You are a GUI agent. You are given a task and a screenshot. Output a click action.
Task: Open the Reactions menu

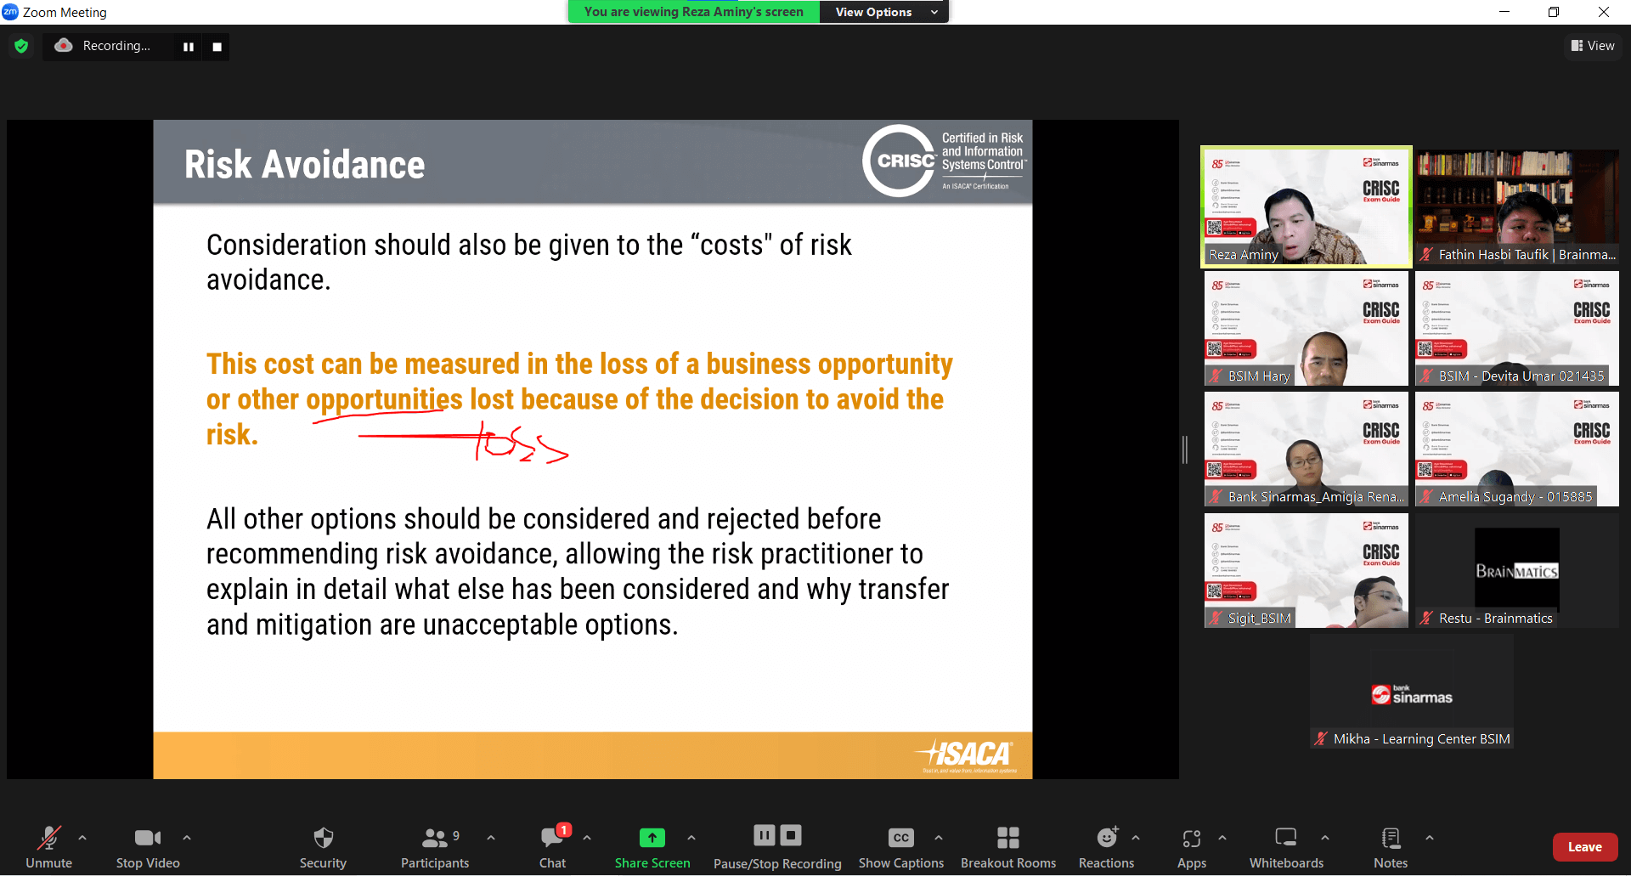point(1106,839)
